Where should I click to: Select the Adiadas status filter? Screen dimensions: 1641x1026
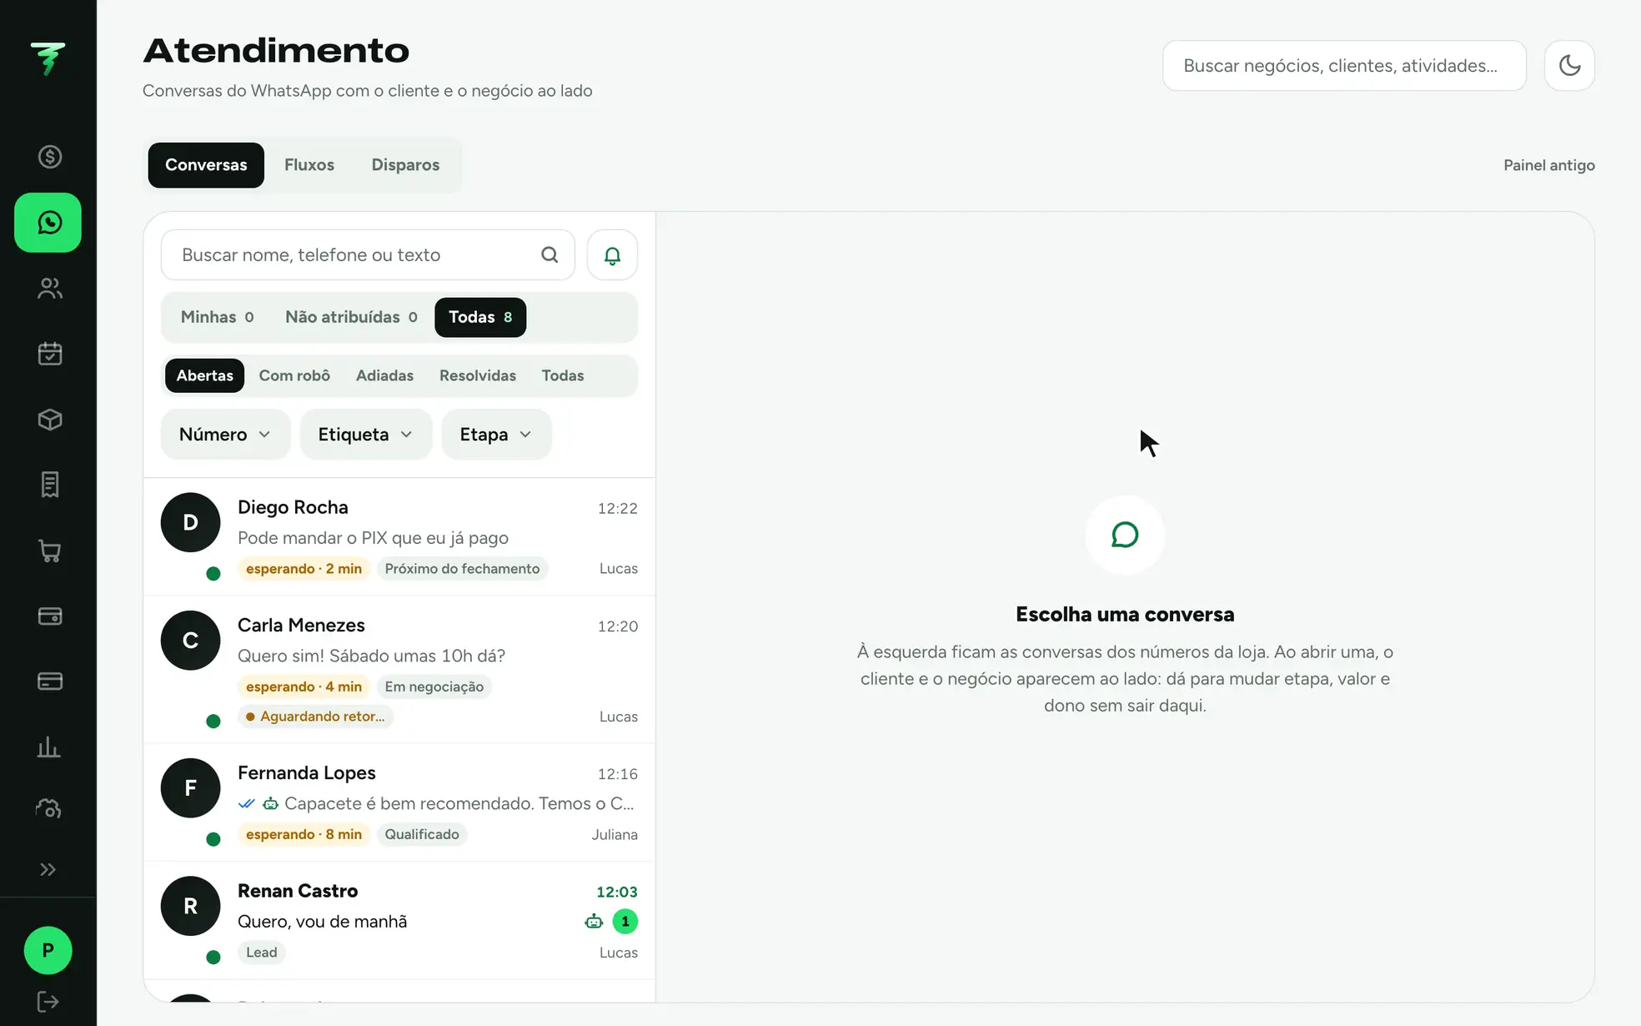click(384, 375)
